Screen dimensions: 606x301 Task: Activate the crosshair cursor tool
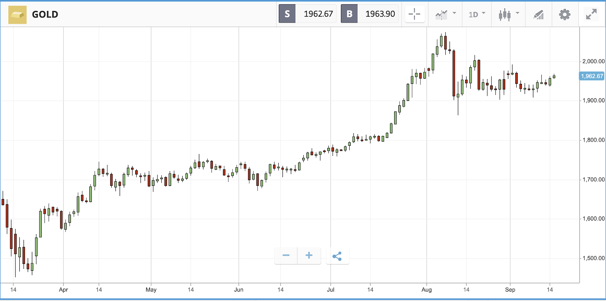tap(415, 14)
